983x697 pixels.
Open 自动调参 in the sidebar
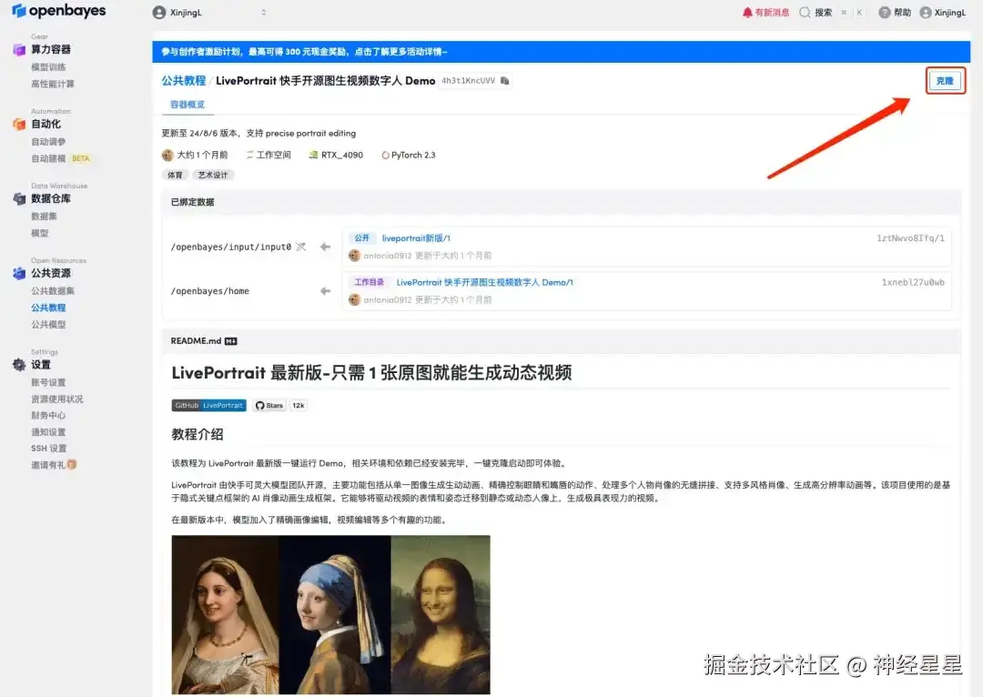click(x=48, y=142)
